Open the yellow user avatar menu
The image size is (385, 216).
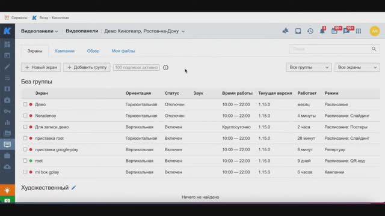[375, 31]
